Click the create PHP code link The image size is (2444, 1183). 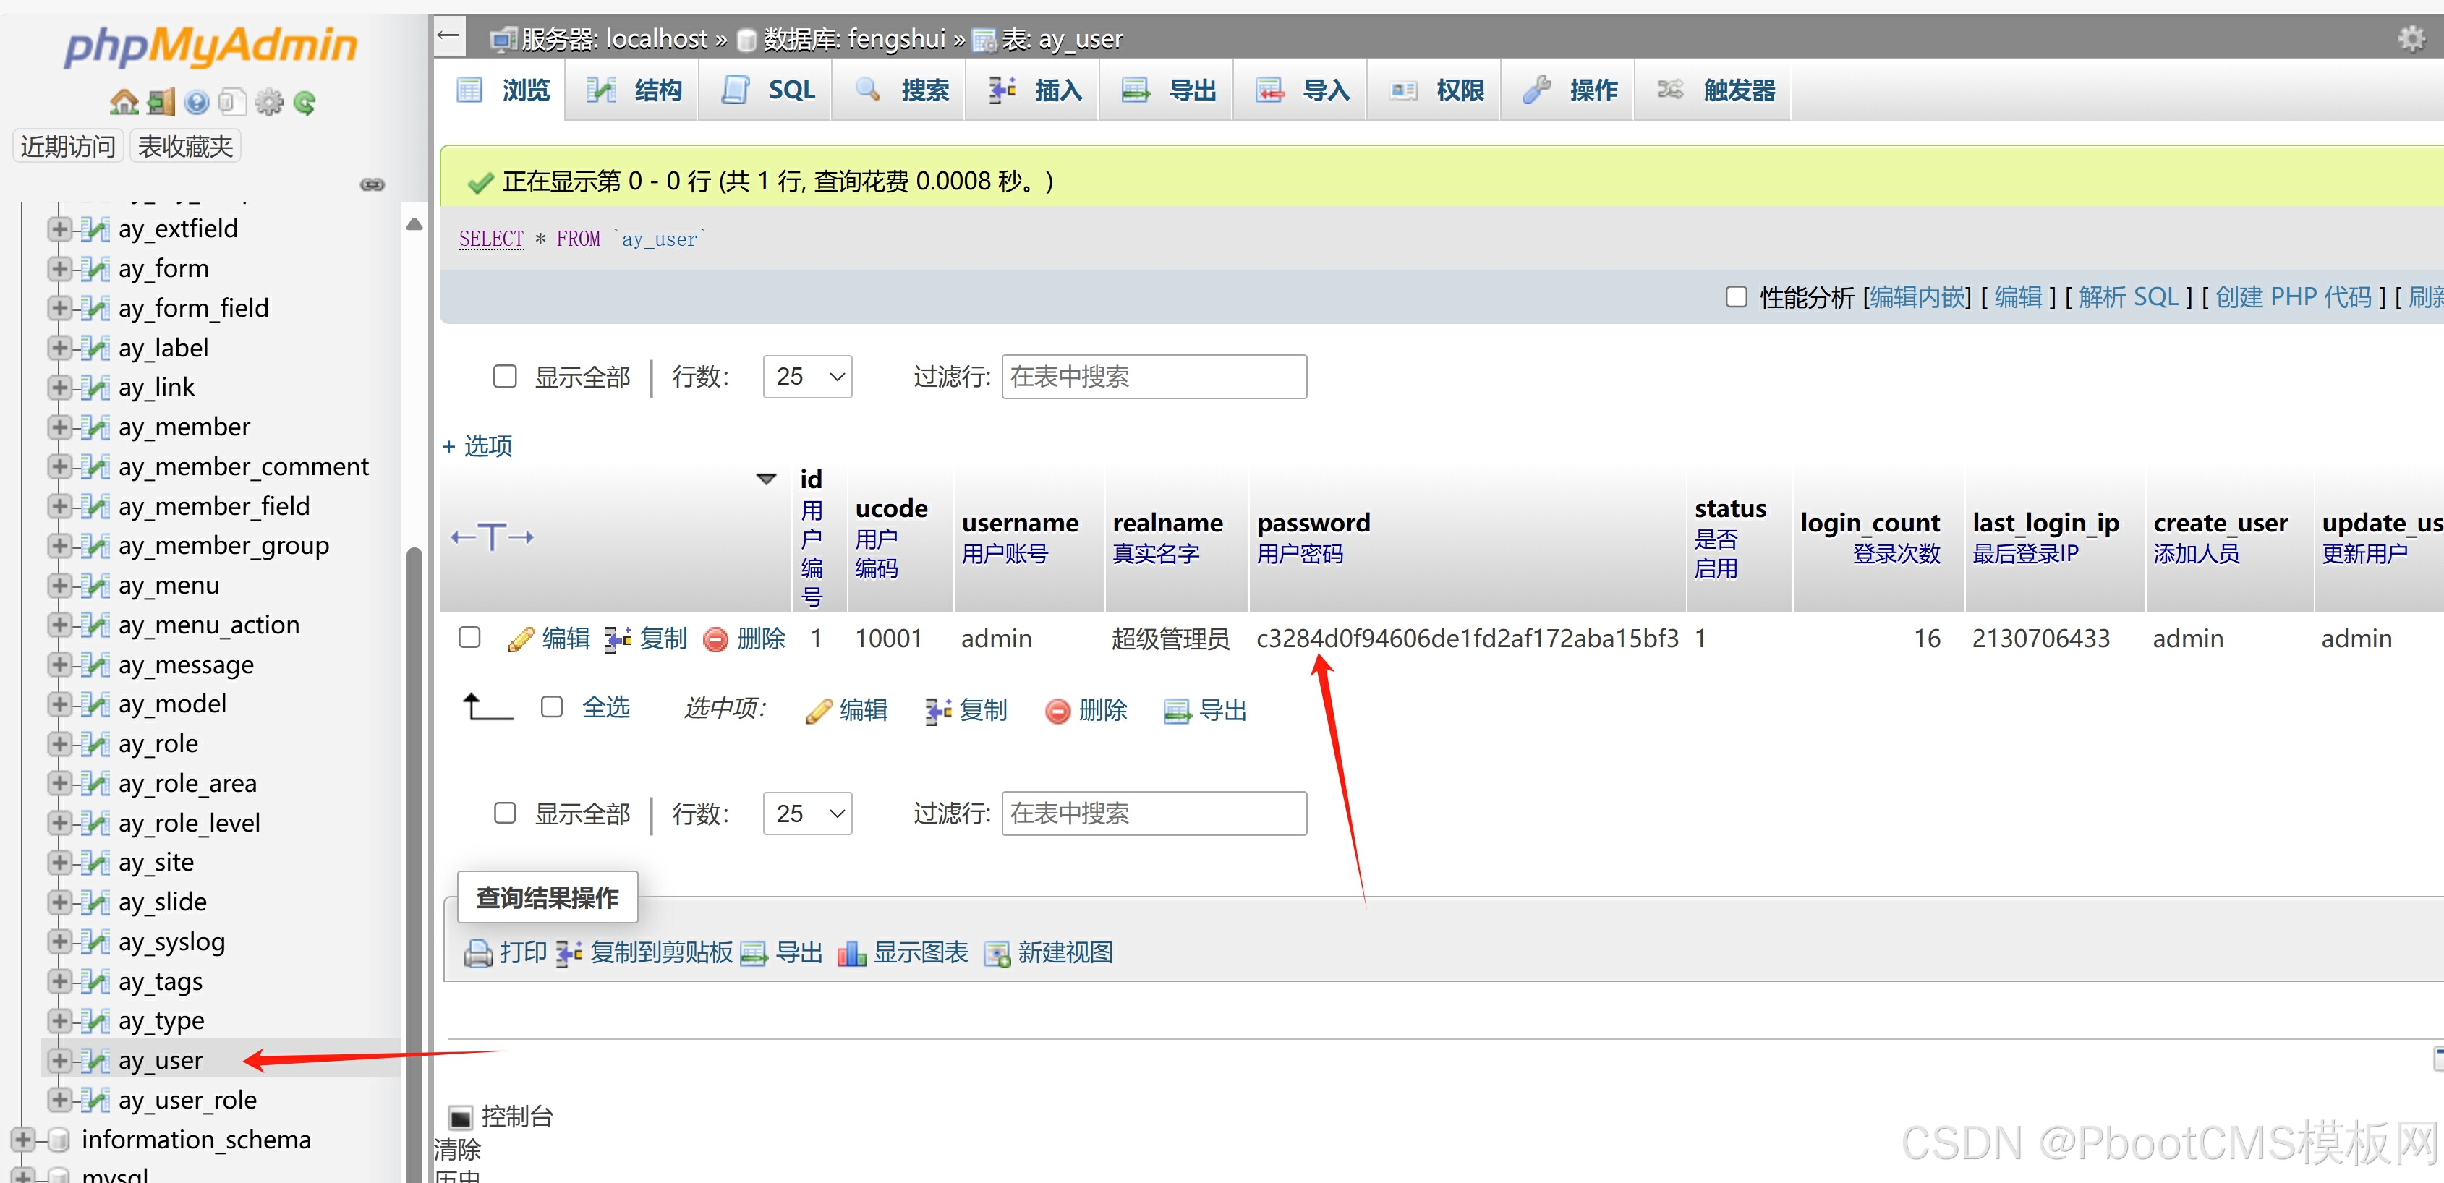(2292, 297)
